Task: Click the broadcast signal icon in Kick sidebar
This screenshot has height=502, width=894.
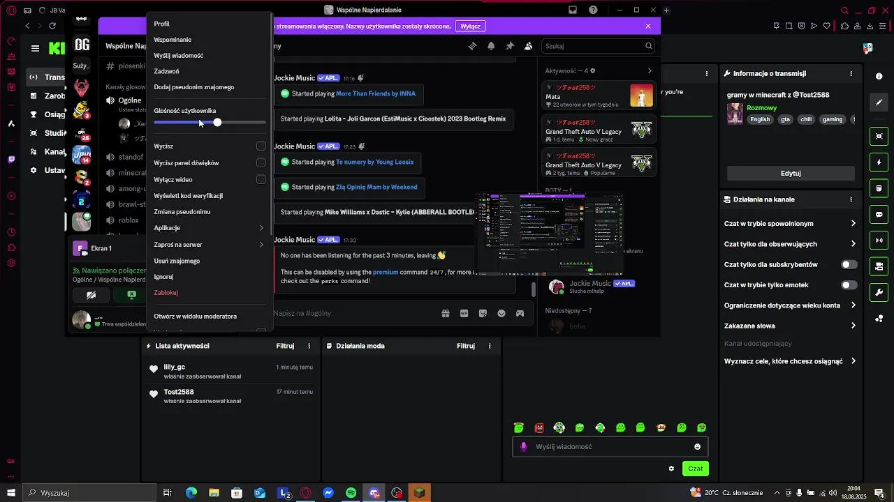Action: (879, 241)
